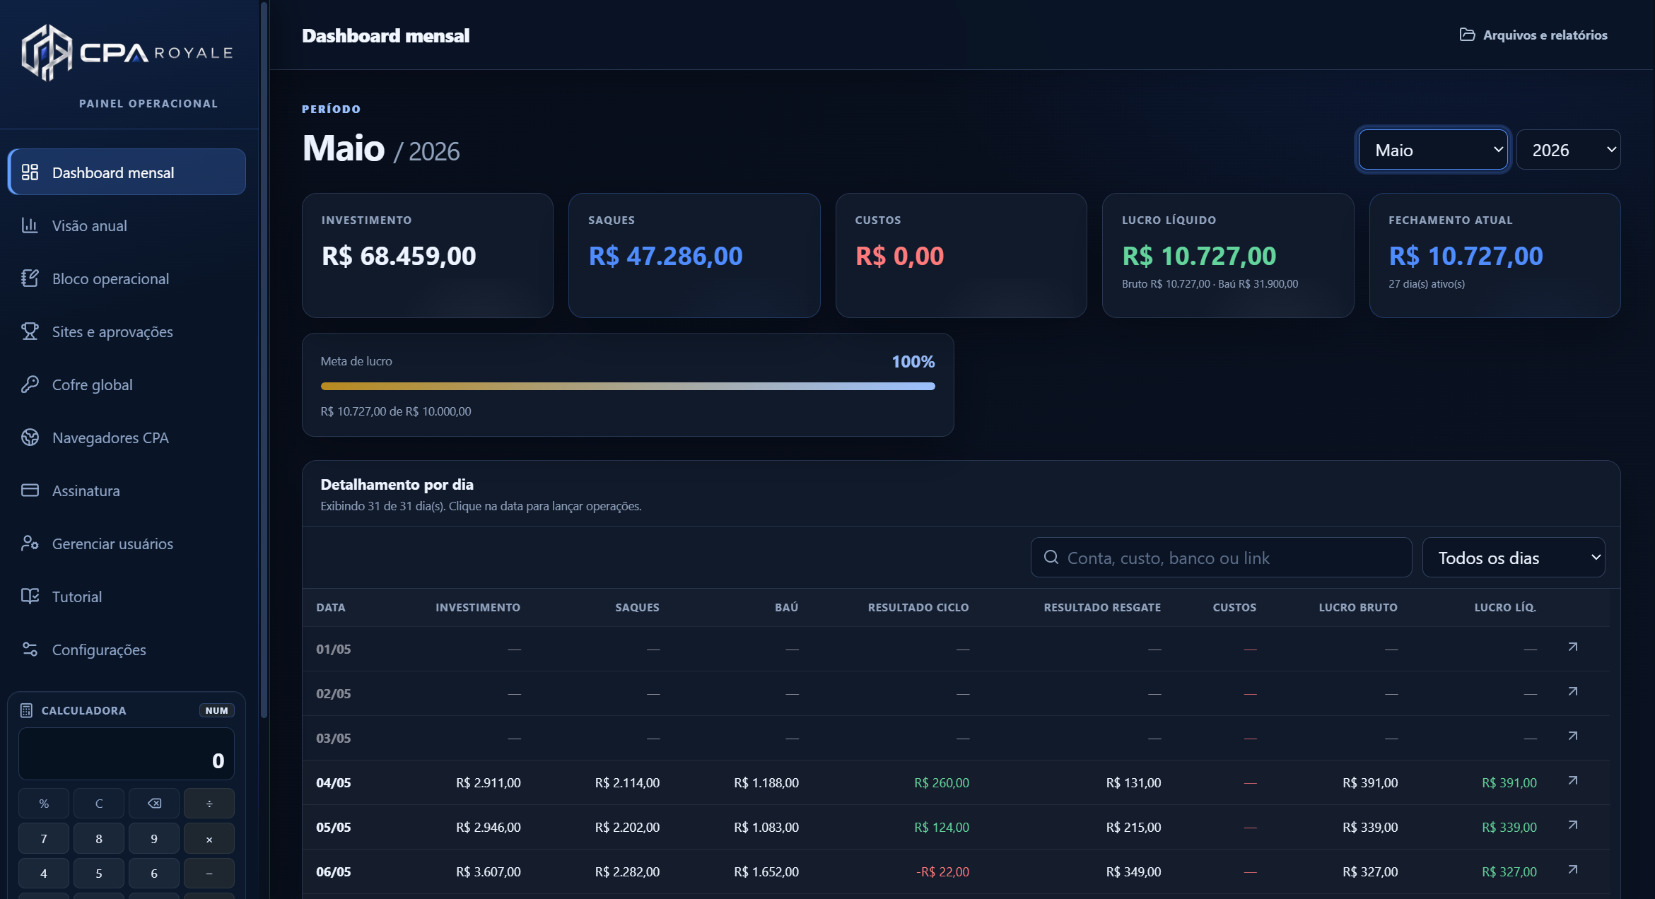
Task: Open the Todos os dias filter dropdown
Action: pyautogui.click(x=1514, y=558)
